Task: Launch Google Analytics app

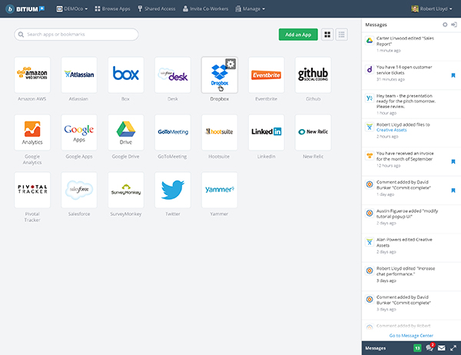Action: pos(32,132)
